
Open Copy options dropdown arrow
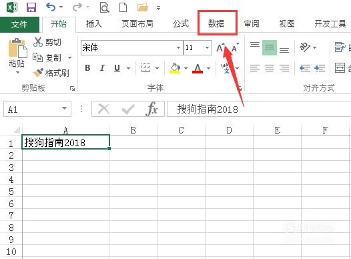point(69,58)
